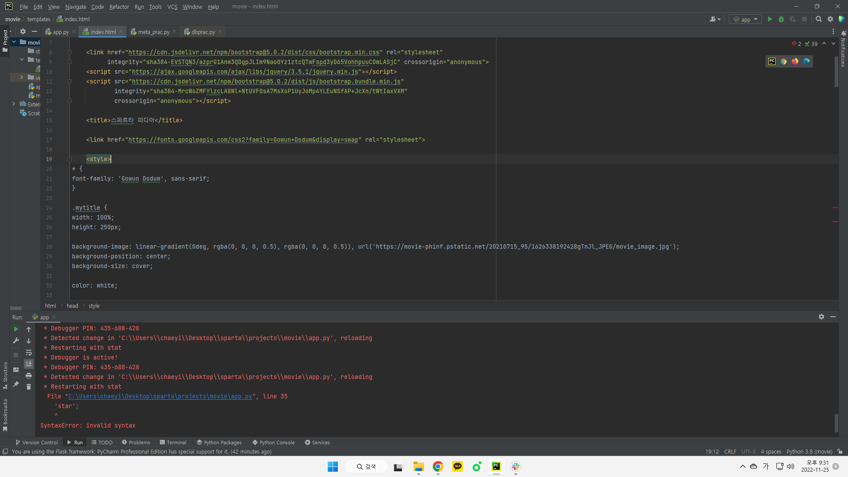Open the Python Console tool window
Viewport: 848px width, 477px height.
click(x=273, y=443)
